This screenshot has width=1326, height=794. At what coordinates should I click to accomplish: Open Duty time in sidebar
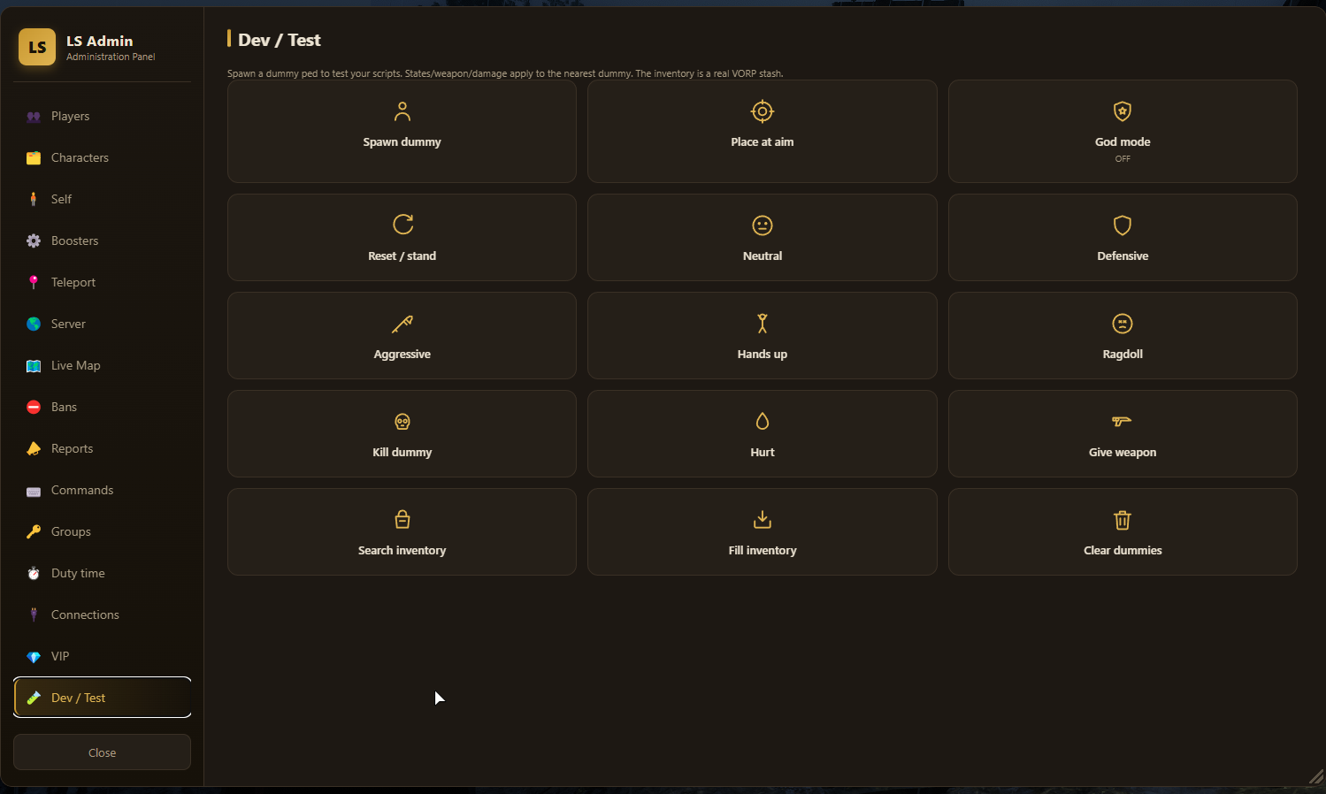click(102, 573)
